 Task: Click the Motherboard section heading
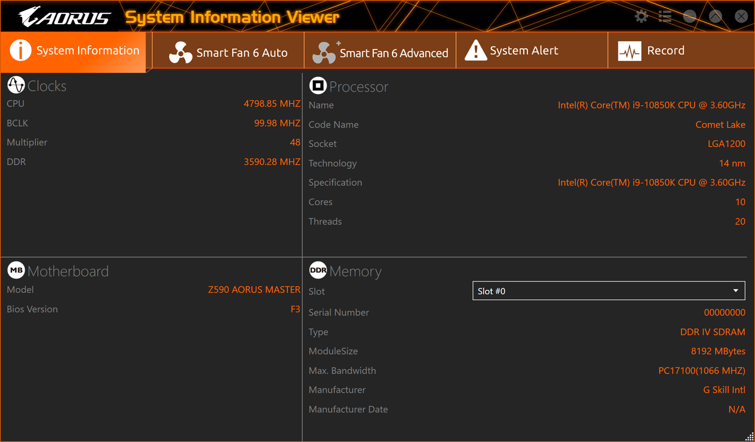[x=68, y=271]
